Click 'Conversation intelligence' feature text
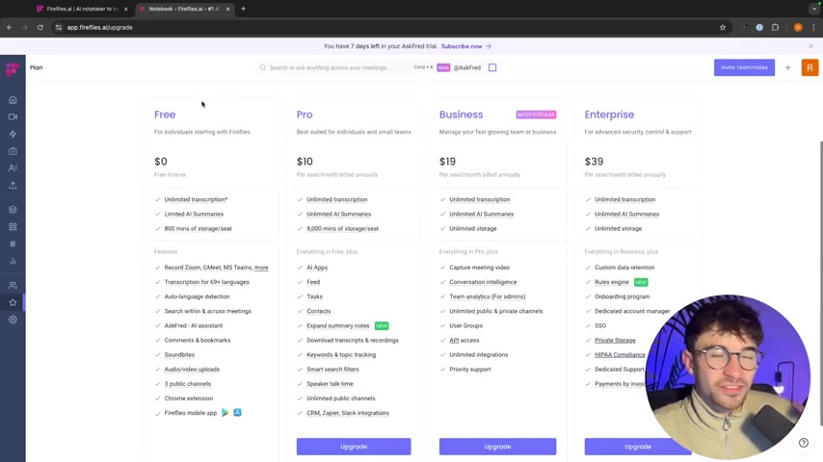Viewport: 823px width, 462px height. tap(483, 282)
